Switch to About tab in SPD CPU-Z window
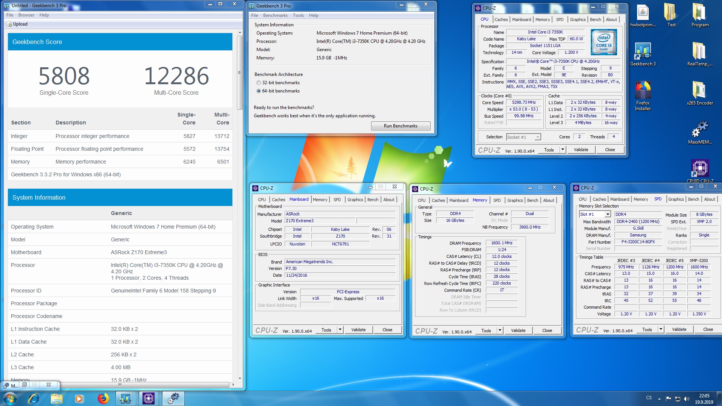Viewport: 722px width, 406px height. (709, 199)
